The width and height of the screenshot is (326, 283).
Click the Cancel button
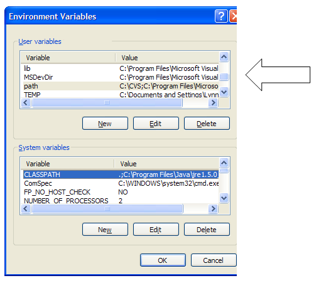coord(214,260)
